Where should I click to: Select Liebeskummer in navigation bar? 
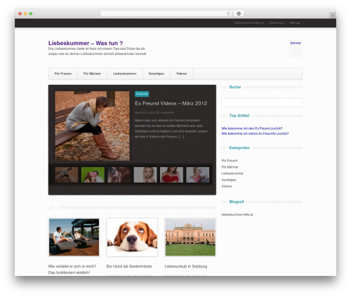click(125, 74)
